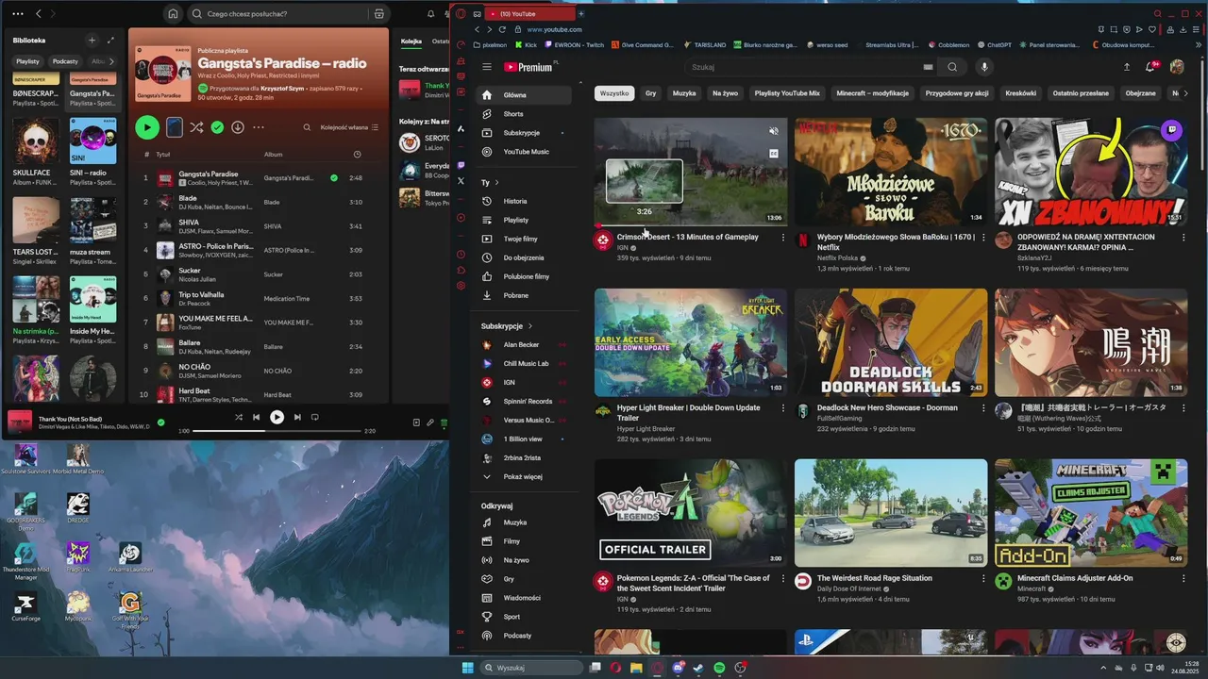This screenshot has width=1208, height=679.
Task: Select Na żywo category chip on YouTube
Action: pos(725,93)
